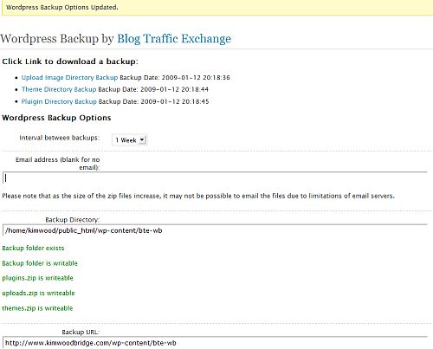Click the Interval between backups label
433x349 pixels.
(59, 138)
